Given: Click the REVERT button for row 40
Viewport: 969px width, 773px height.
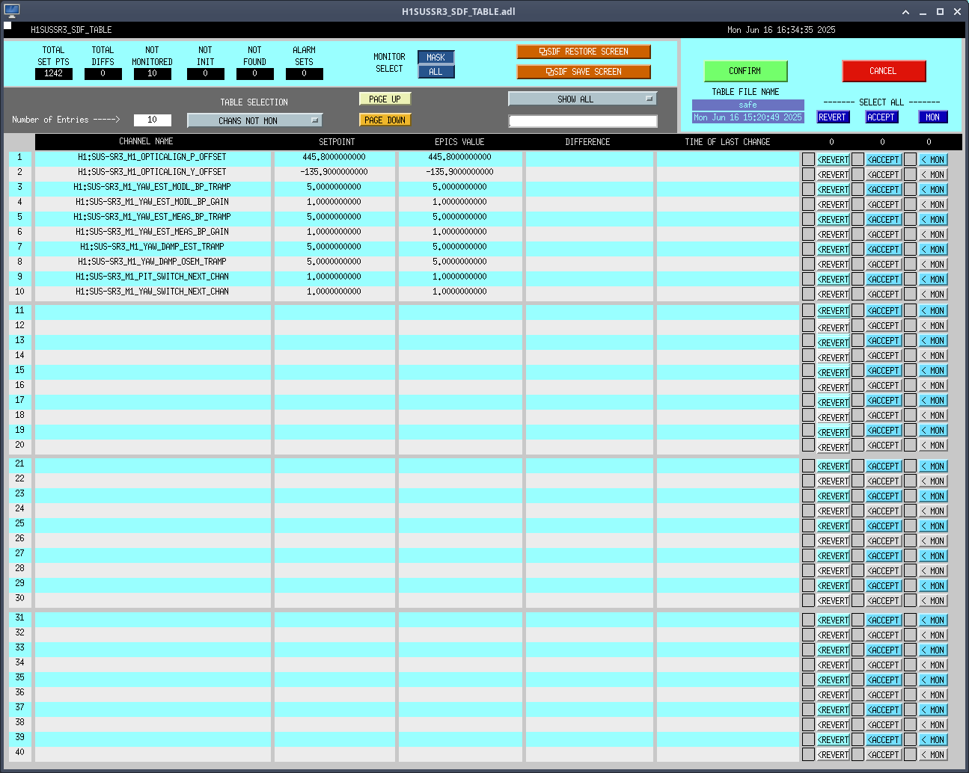Looking at the screenshot, I should click(834, 755).
